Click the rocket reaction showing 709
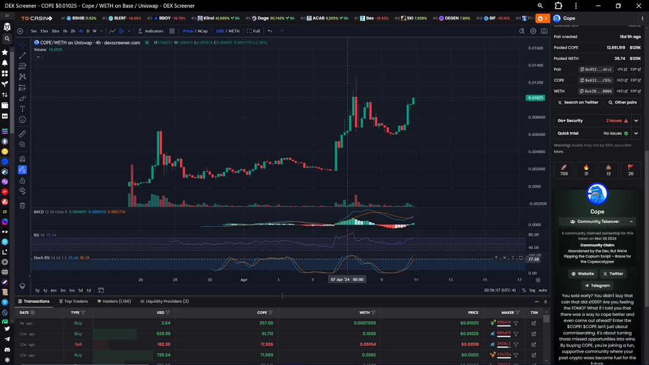Image resolution: width=649 pixels, height=365 pixels. [x=564, y=170]
